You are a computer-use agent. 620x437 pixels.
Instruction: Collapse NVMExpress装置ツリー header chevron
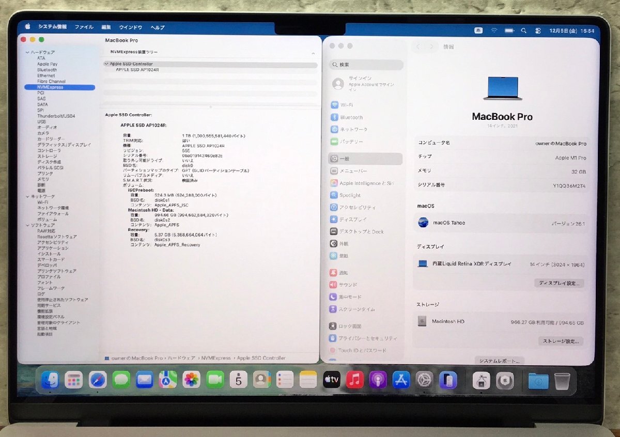(313, 53)
